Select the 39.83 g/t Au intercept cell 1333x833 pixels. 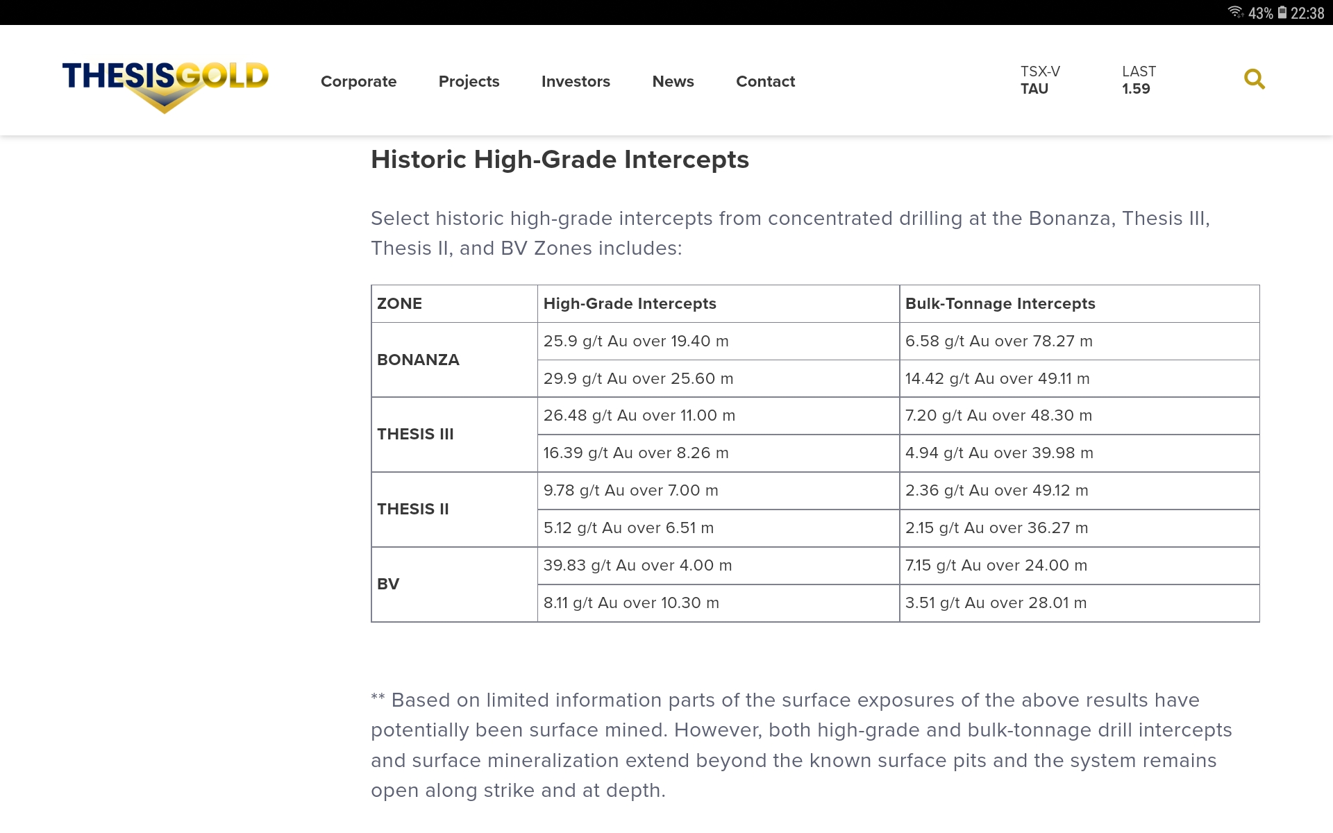[x=637, y=565]
